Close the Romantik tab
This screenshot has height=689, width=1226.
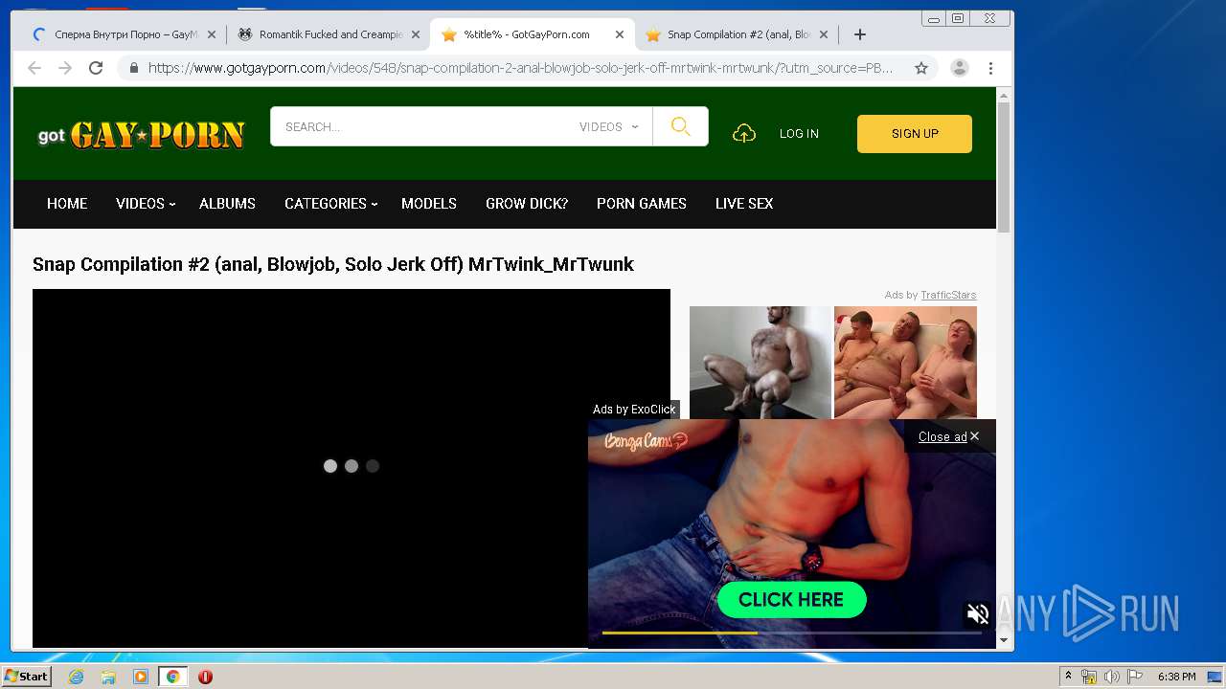coord(416,34)
